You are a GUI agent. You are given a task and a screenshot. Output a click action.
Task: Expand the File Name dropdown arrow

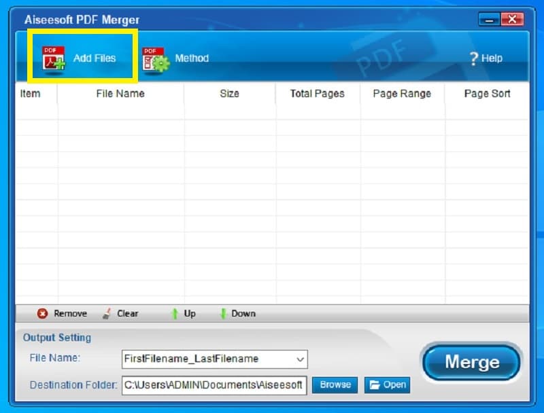[x=300, y=359]
